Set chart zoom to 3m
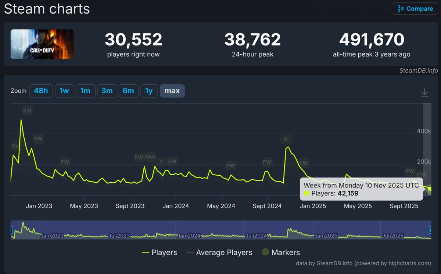The image size is (441, 274). pyautogui.click(x=107, y=91)
